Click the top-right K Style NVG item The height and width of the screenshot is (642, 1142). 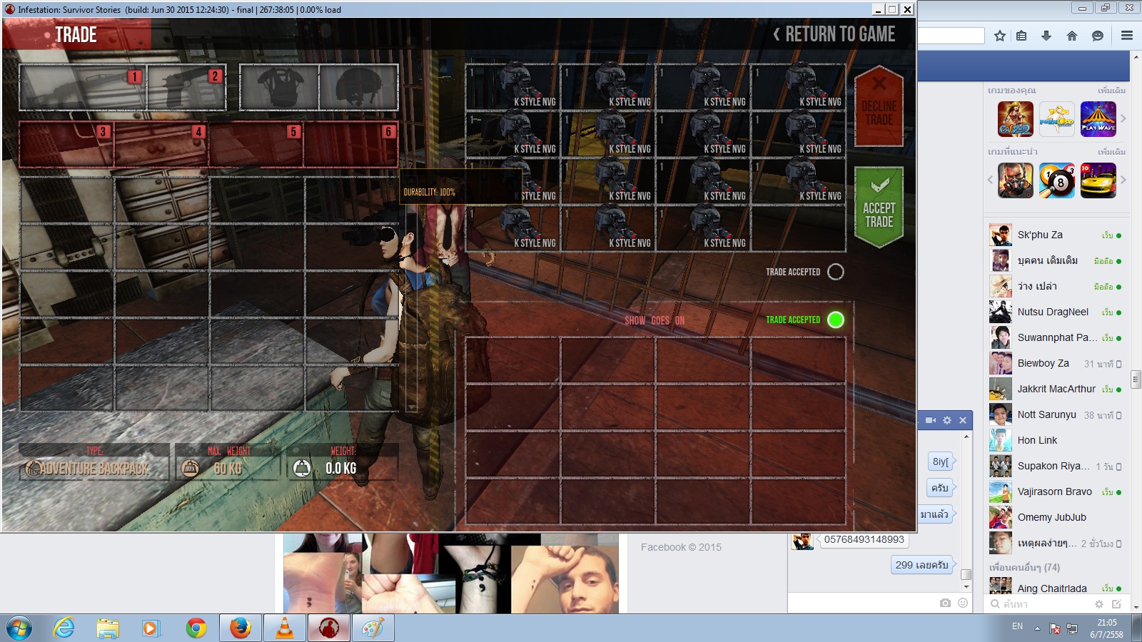pos(798,87)
